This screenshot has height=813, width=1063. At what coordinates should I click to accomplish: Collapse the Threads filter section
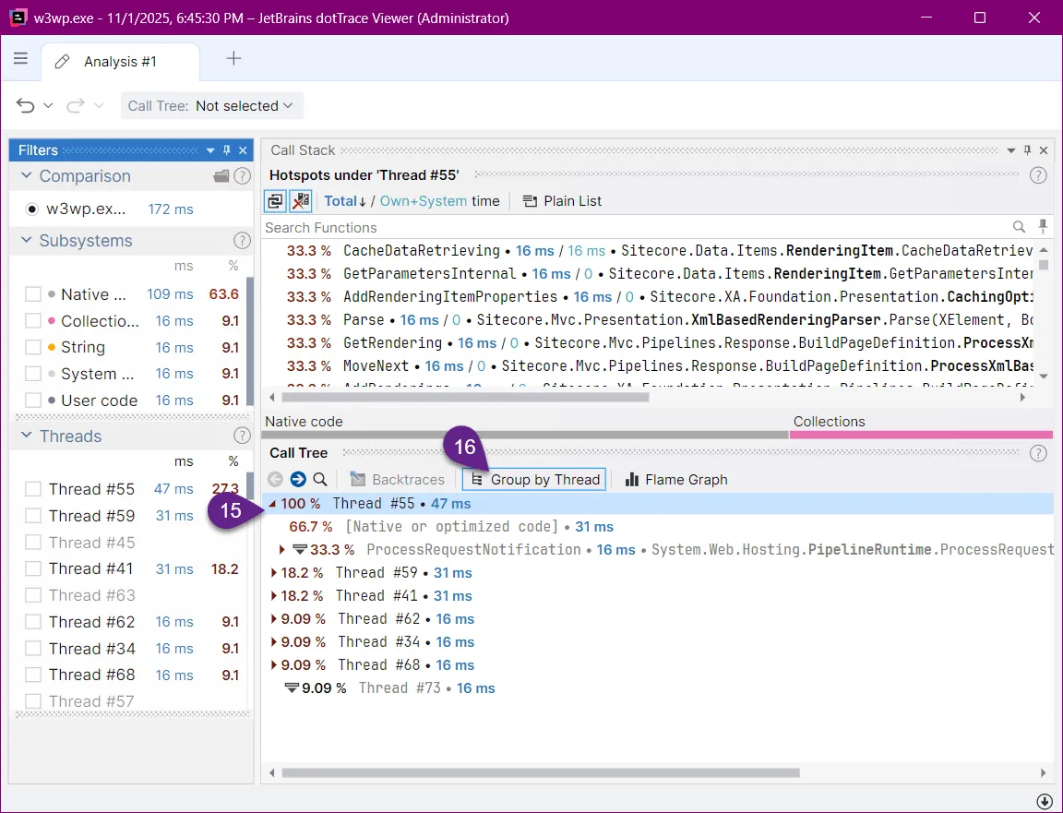tap(25, 436)
